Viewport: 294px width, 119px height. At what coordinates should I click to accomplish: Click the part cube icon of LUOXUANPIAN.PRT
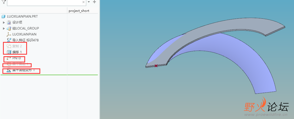pos(3,16)
